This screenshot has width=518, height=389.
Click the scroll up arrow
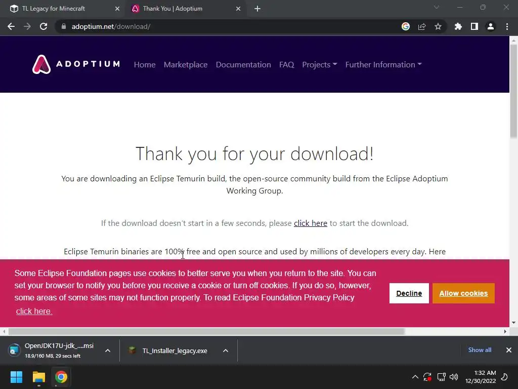pos(513,40)
